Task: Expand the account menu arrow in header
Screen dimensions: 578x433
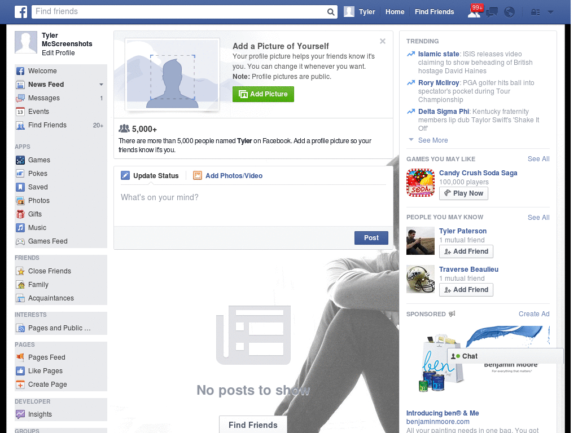Action: [x=551, y=12]
